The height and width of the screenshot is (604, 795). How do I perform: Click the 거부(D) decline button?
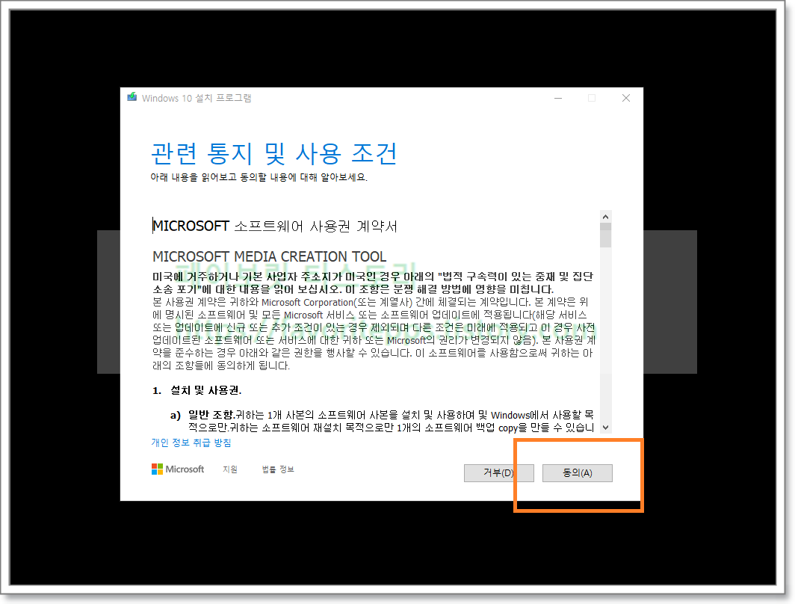pyautogui.click(x=498, y=472)
